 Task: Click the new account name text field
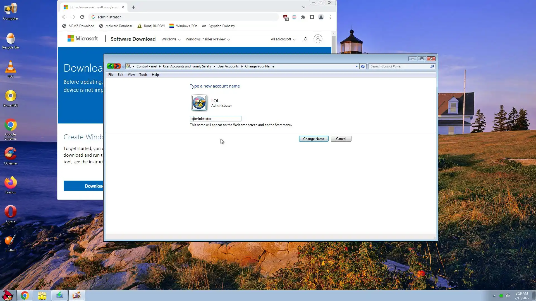coord(216,119)
